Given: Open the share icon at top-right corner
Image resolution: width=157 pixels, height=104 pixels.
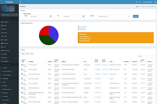Looking at the screenshot, I should coord(155,2).
